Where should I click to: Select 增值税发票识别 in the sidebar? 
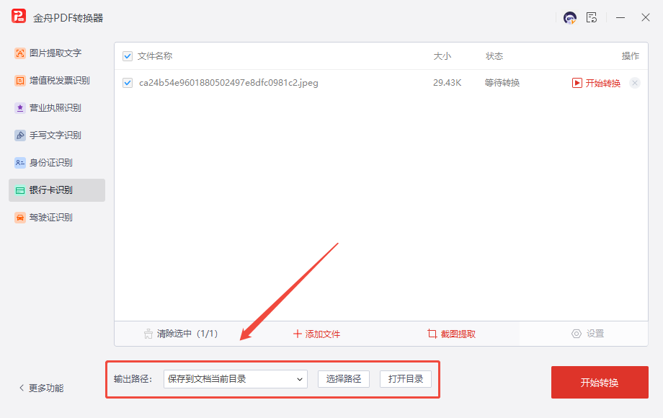(x=57, y=80)
